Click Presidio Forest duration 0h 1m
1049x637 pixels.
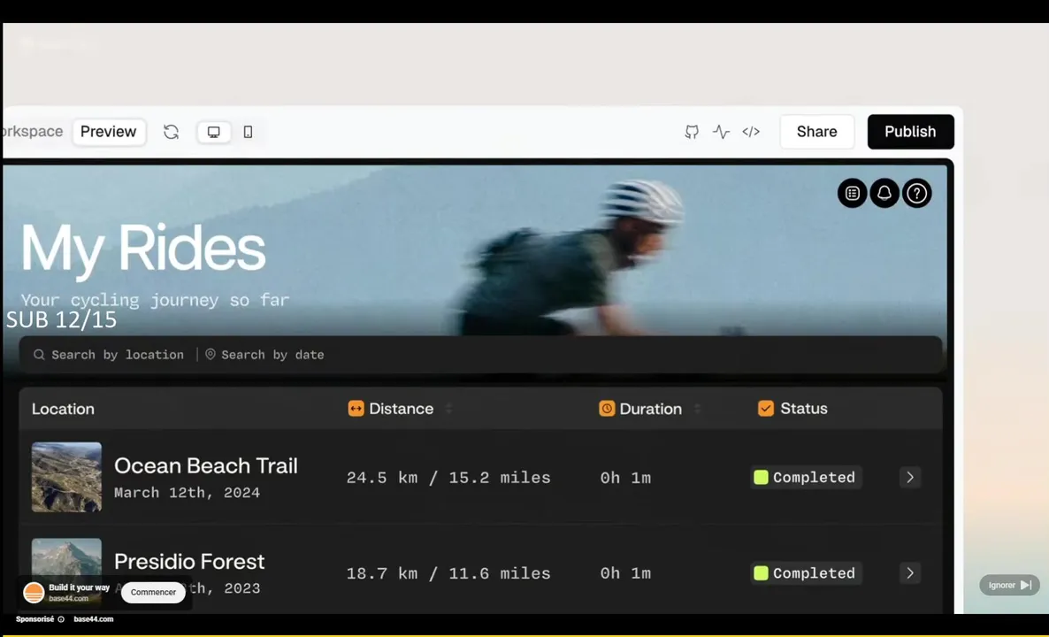625,573
